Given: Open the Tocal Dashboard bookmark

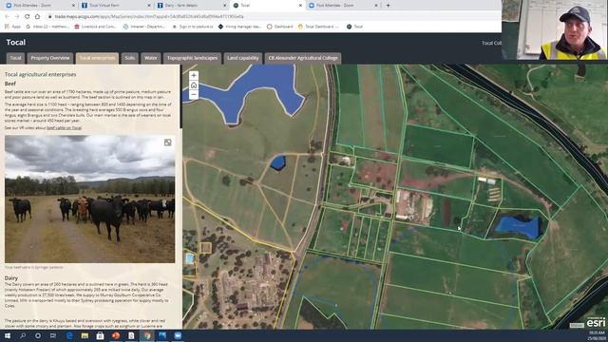Looking at the screenshot, I should tap(318, 27).
